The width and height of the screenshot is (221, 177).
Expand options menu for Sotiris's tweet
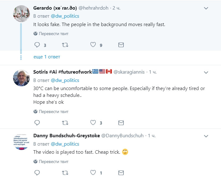click(206, 72)
